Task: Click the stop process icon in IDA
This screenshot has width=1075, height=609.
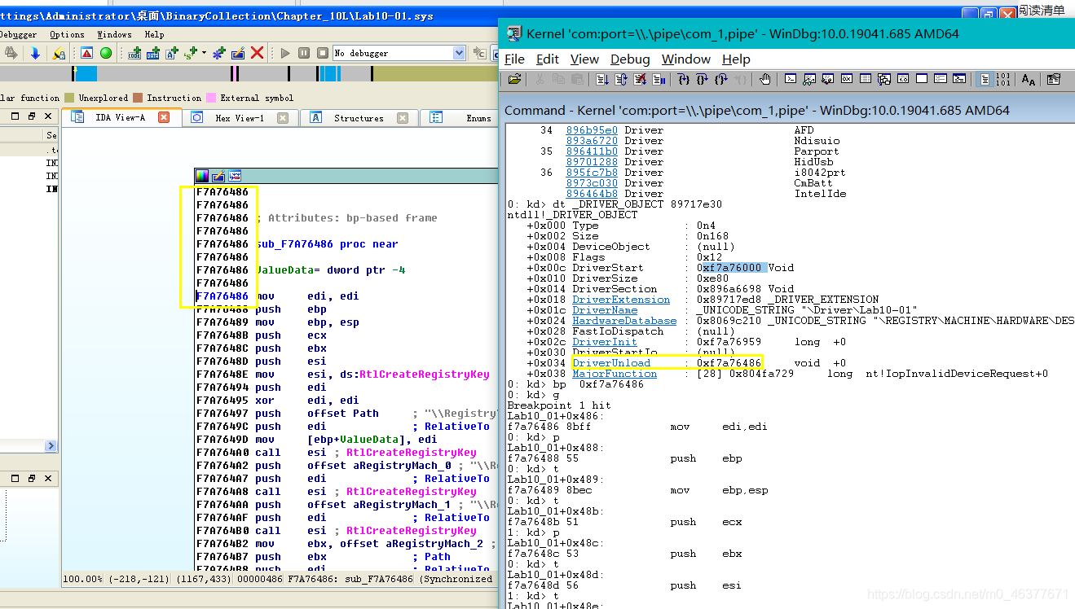Action: coord(323,53)
